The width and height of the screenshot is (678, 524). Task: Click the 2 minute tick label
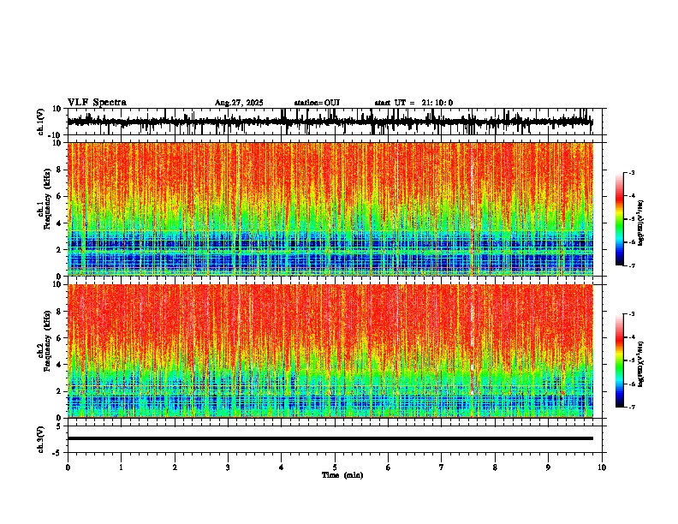click(x=175, y=467)
